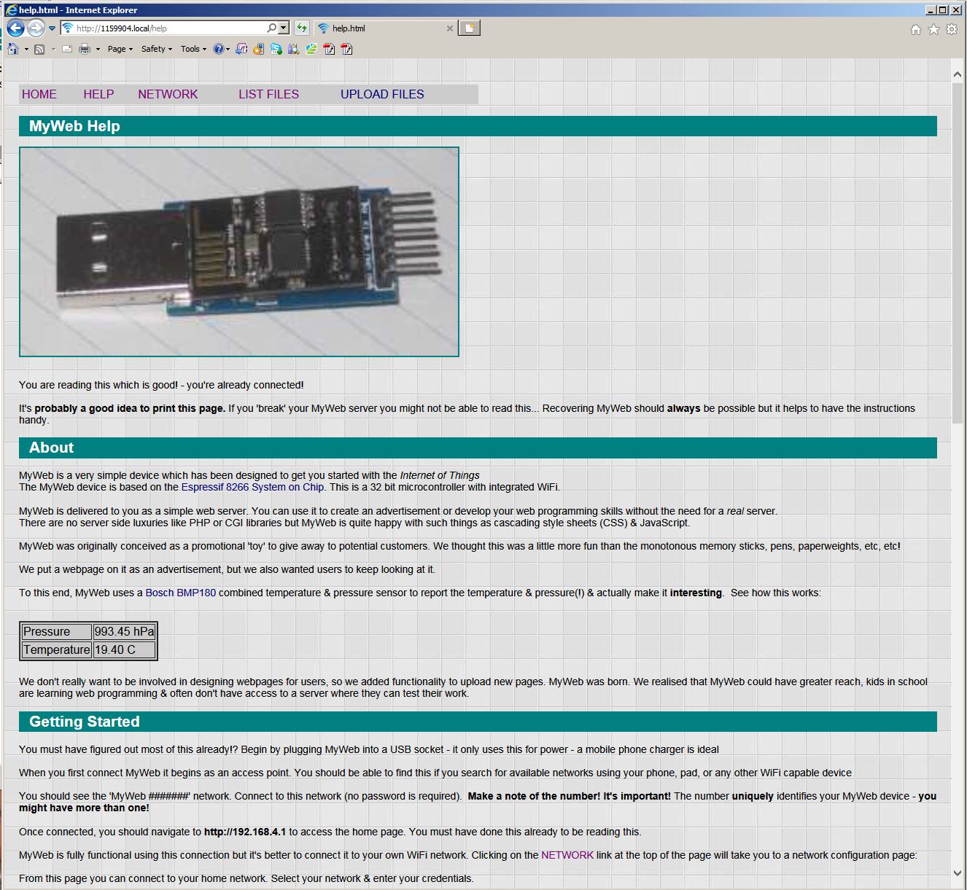Open the LIST FILES navigation link
Viewport: 967px width, 890px height.
(x=268, y=94)
